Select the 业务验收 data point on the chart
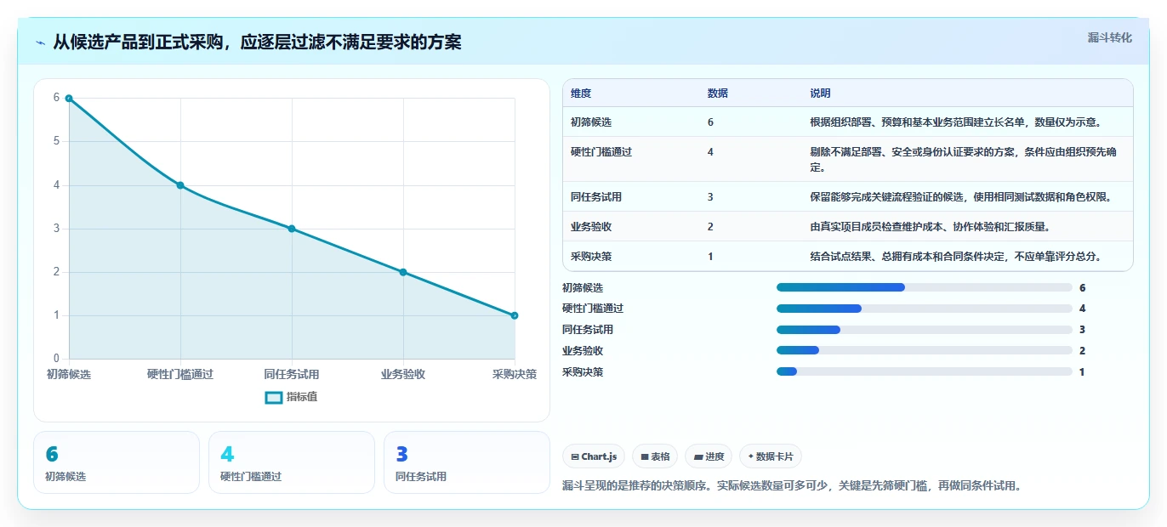 point(403,272)
